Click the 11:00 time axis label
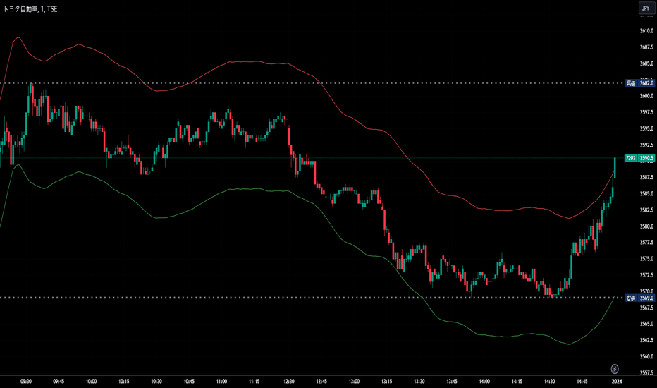Viewport: 657px width, 388px height. point(221,382)
